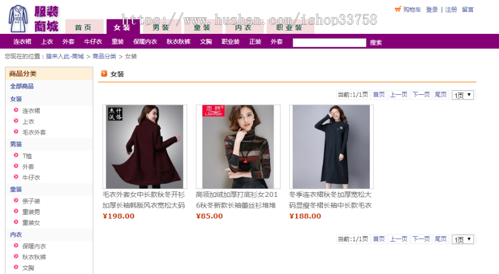Click the 搜索 search button
Screen dimensions: 499x274
point(376,43)
